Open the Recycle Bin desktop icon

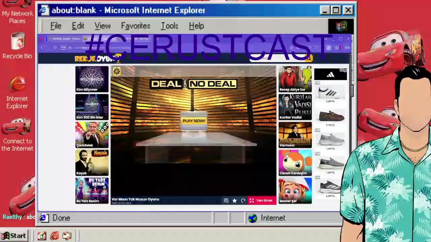click(17, 46)
